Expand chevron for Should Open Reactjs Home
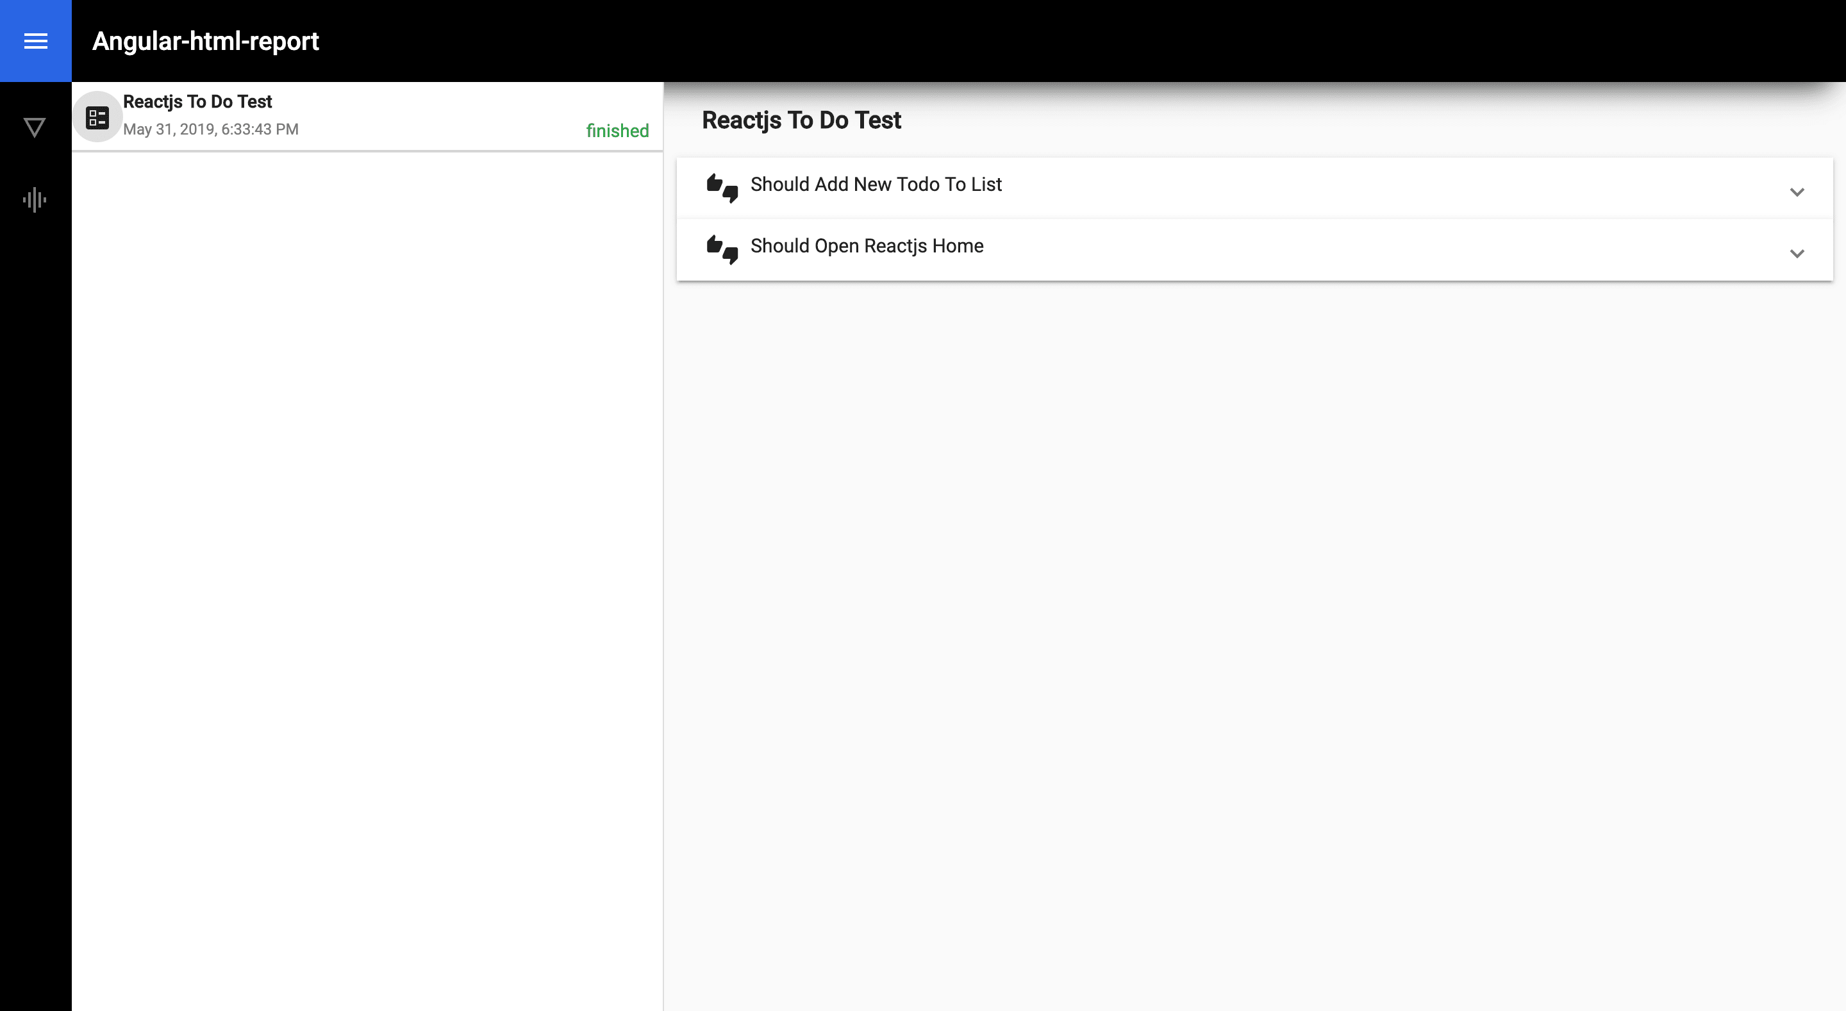The width and height of the screenshot is (1846, 1011). (1797, 254)
